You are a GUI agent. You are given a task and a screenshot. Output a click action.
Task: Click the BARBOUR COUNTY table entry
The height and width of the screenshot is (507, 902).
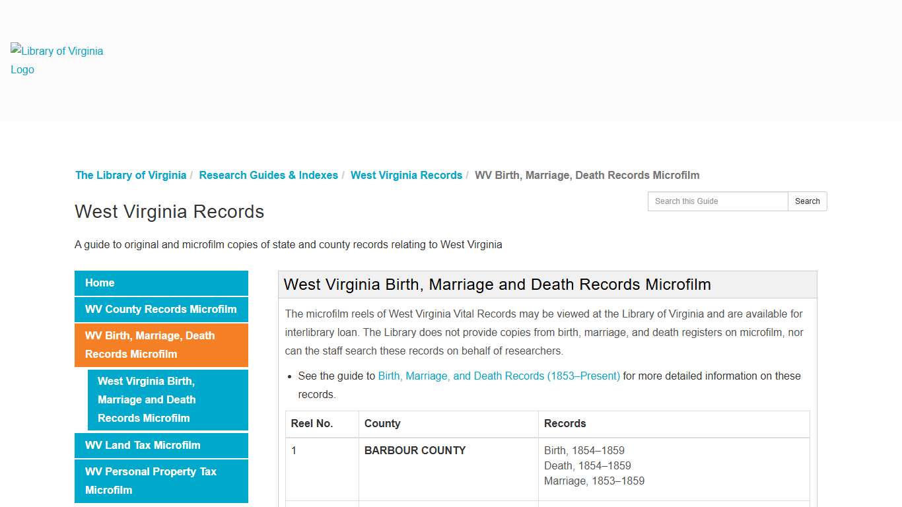click(415, 450)
